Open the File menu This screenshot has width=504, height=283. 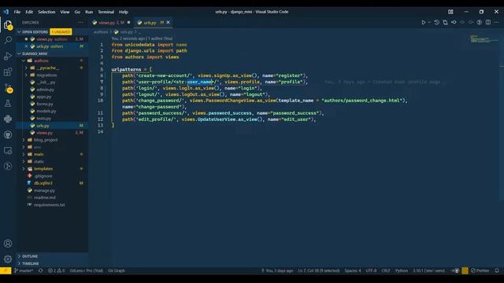(x=17, y=12)
